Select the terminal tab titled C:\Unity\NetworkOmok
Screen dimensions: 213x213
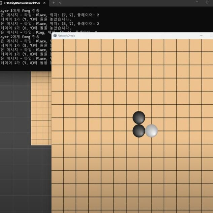(x=24, y=3)
